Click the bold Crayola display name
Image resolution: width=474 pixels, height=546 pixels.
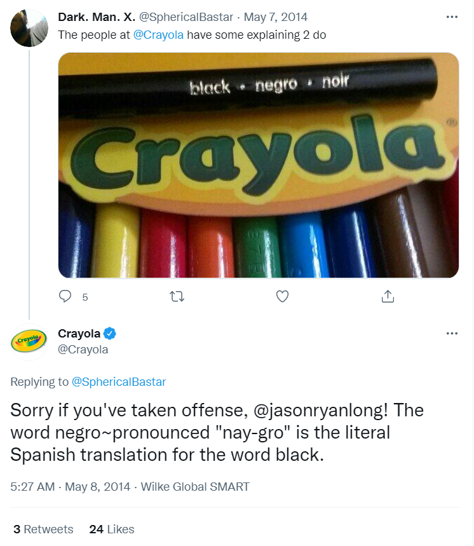[x=79, y=334]
